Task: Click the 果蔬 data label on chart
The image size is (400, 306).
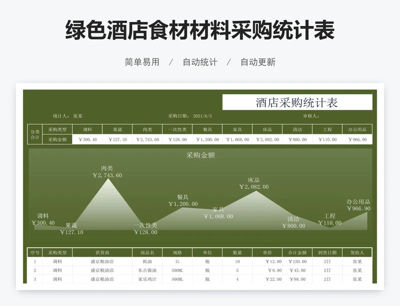Action: pyautogui.click(x=71, y=229)
